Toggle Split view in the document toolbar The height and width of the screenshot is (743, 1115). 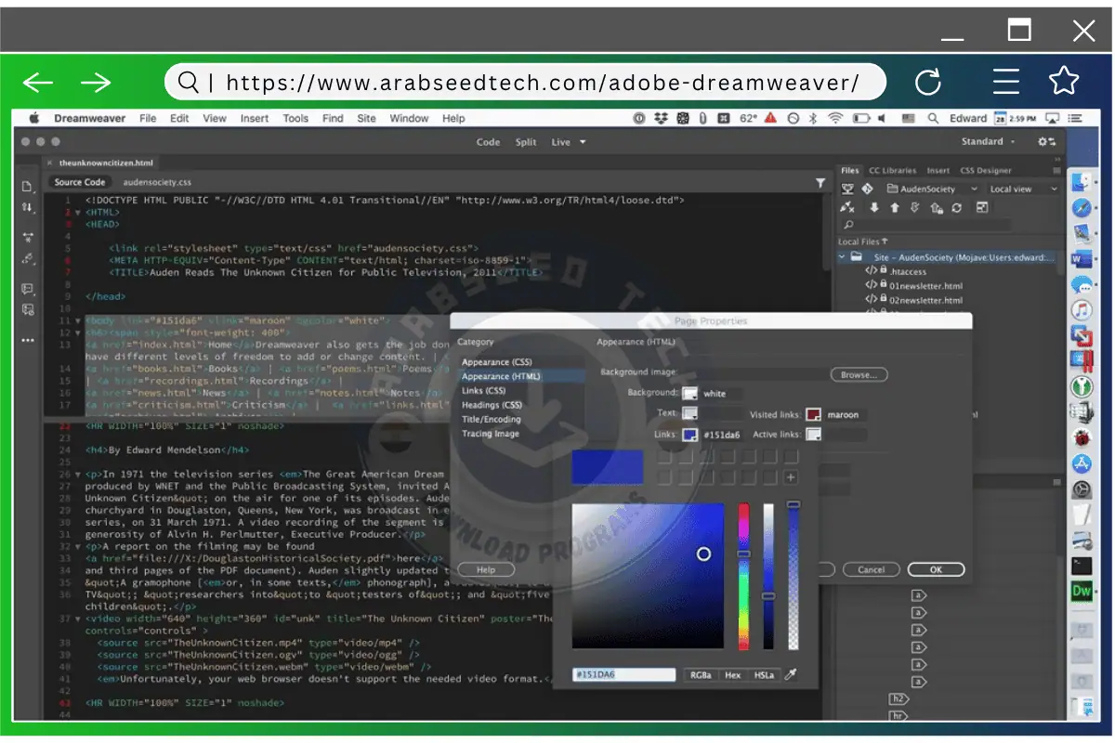click(525, 142)
